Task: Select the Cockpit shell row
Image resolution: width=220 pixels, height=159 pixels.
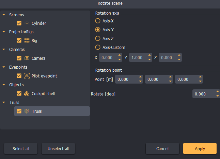Action: [x=52, y=93]
